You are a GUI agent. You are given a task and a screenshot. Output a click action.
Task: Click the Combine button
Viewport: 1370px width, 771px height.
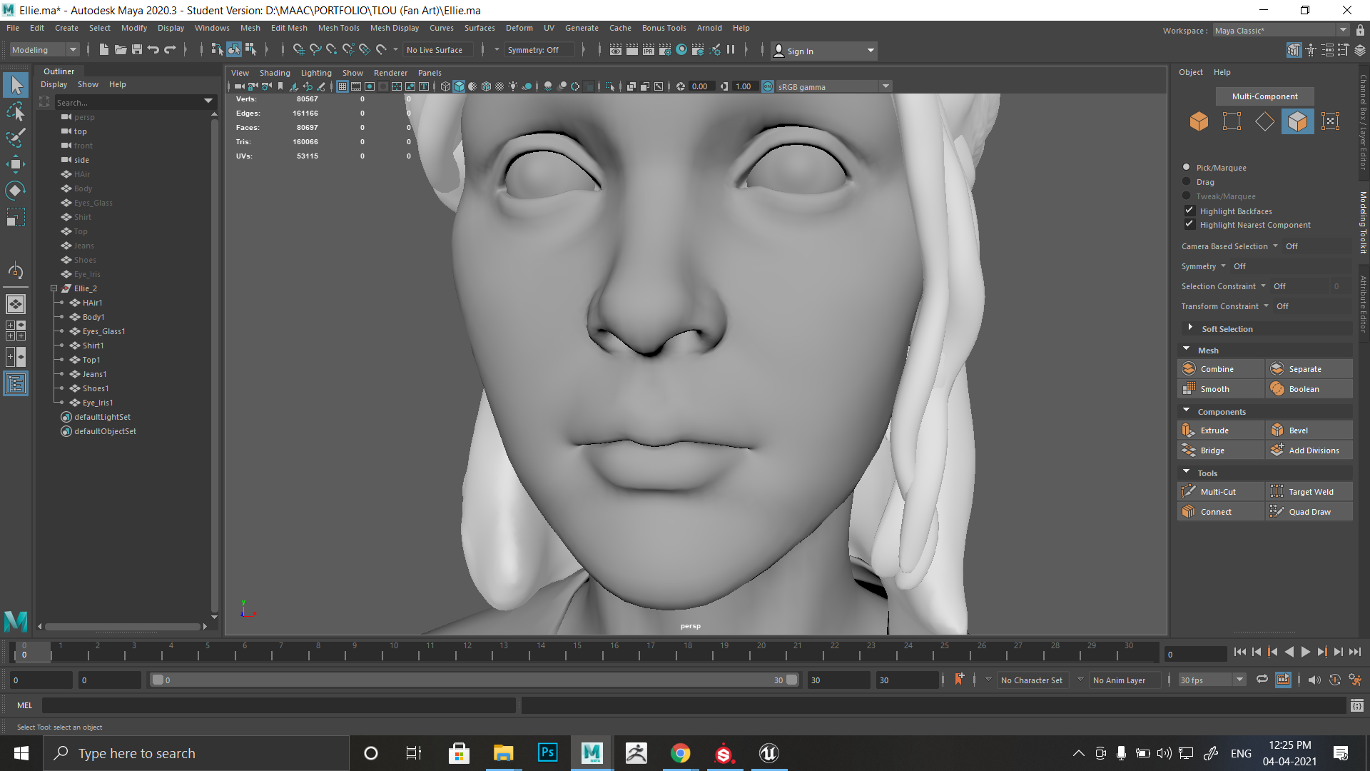(x=1221, y=369)
